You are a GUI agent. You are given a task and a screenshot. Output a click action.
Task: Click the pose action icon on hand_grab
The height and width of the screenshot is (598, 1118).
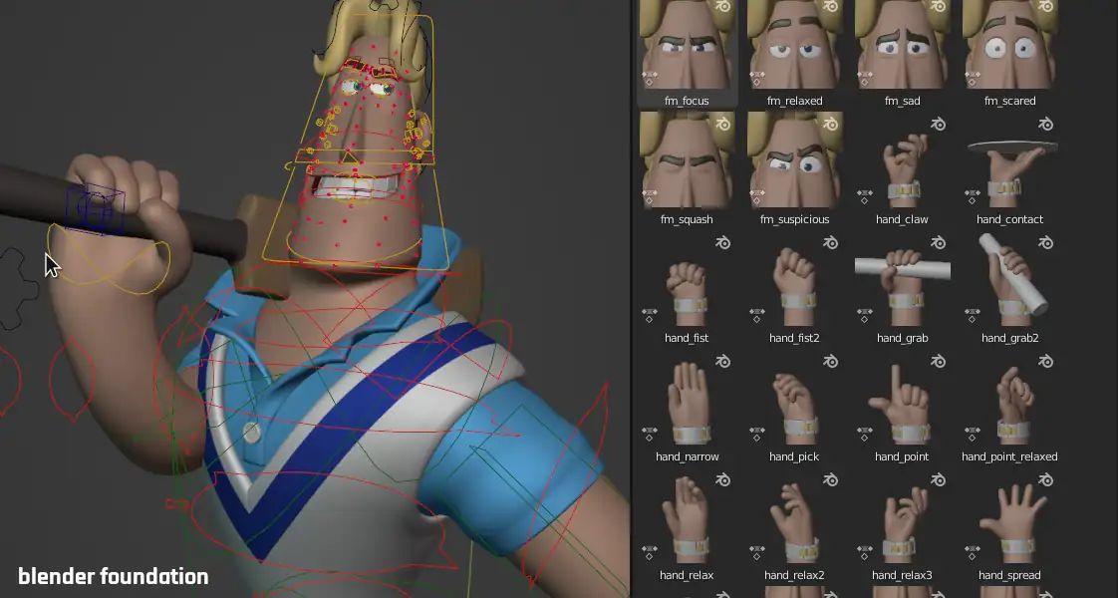(x=864, y=314)
